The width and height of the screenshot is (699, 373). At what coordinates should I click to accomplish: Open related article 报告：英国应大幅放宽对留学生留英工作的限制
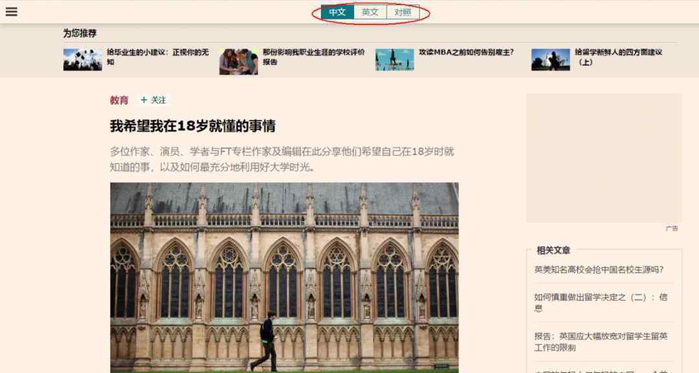click(600, 342)
